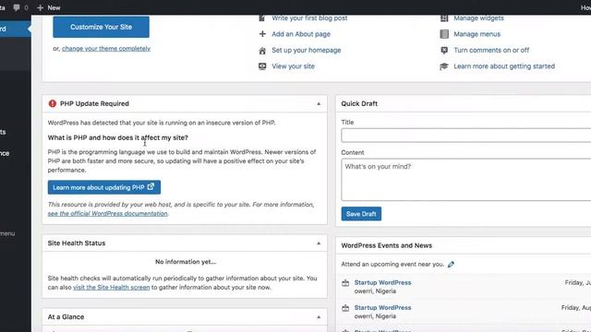Screen dimensions: 591x332
Task: Click the first Startup WordPress event calendar icon
Action: (x=345, y=283)
